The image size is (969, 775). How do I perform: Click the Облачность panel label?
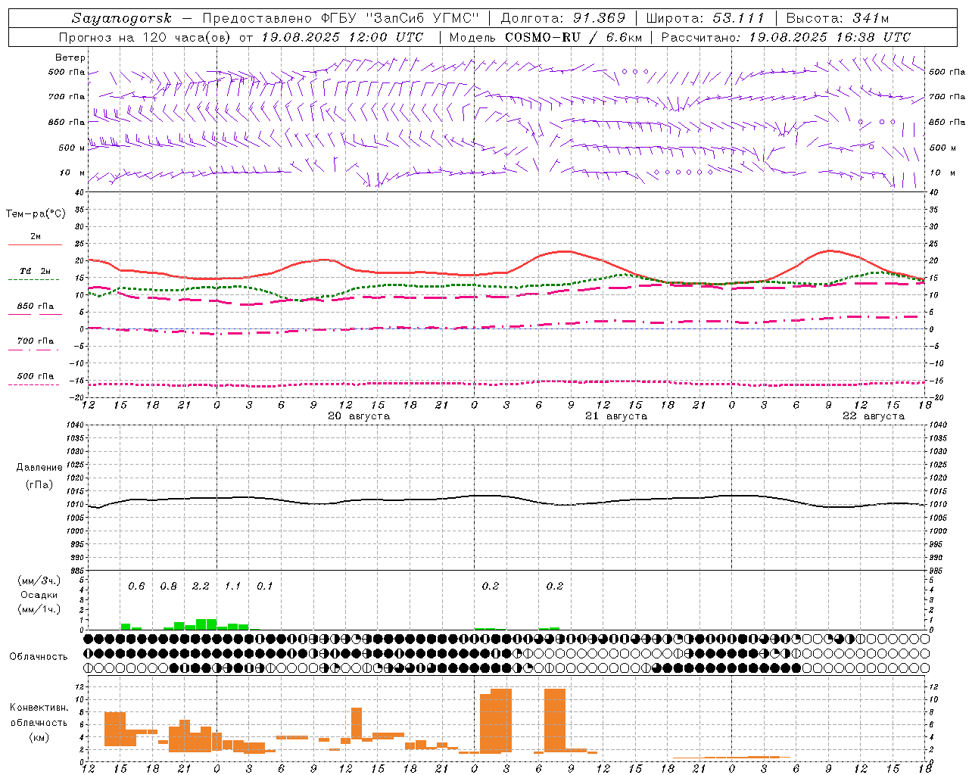39,656
